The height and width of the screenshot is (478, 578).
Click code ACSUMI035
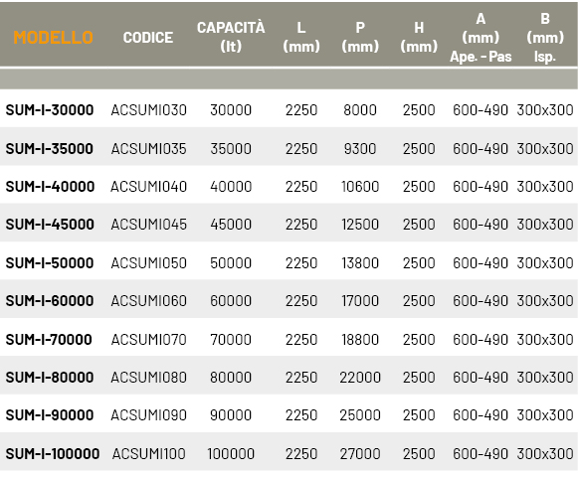pos(149,149)
